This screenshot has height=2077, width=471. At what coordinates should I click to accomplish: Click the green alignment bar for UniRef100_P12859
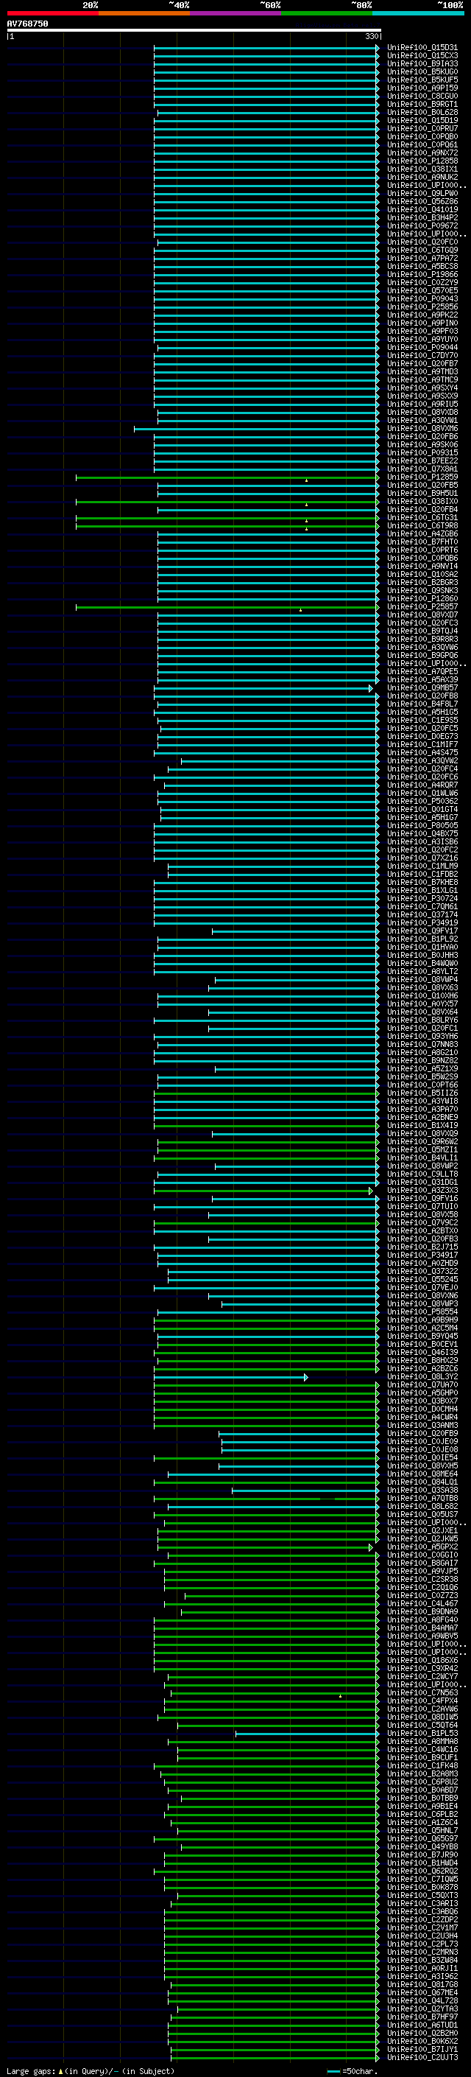coord(227,477)
